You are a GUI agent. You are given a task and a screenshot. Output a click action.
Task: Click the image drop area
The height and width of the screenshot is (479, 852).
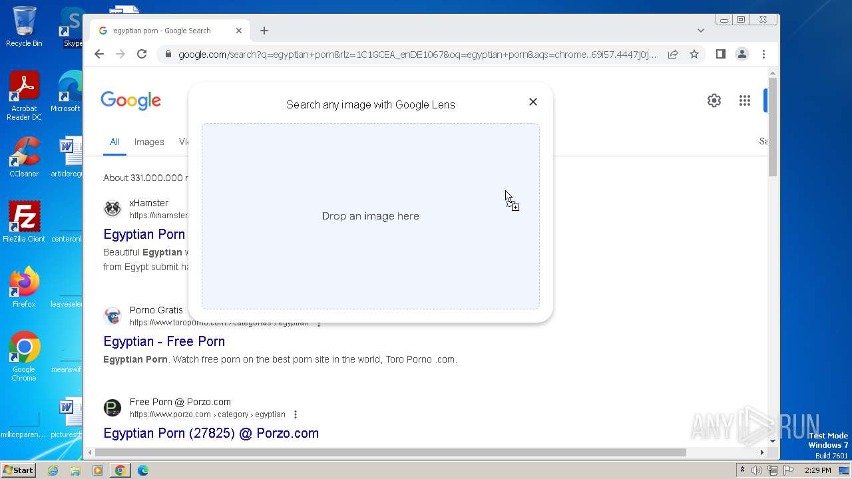371,216
